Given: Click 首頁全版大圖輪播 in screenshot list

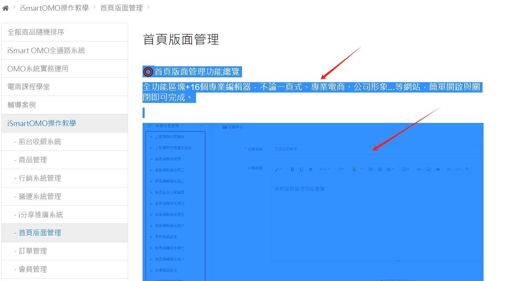Looking at the screenshot, I should [x=169, y=192].
